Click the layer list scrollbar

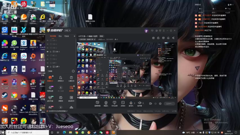coord(76,52)
